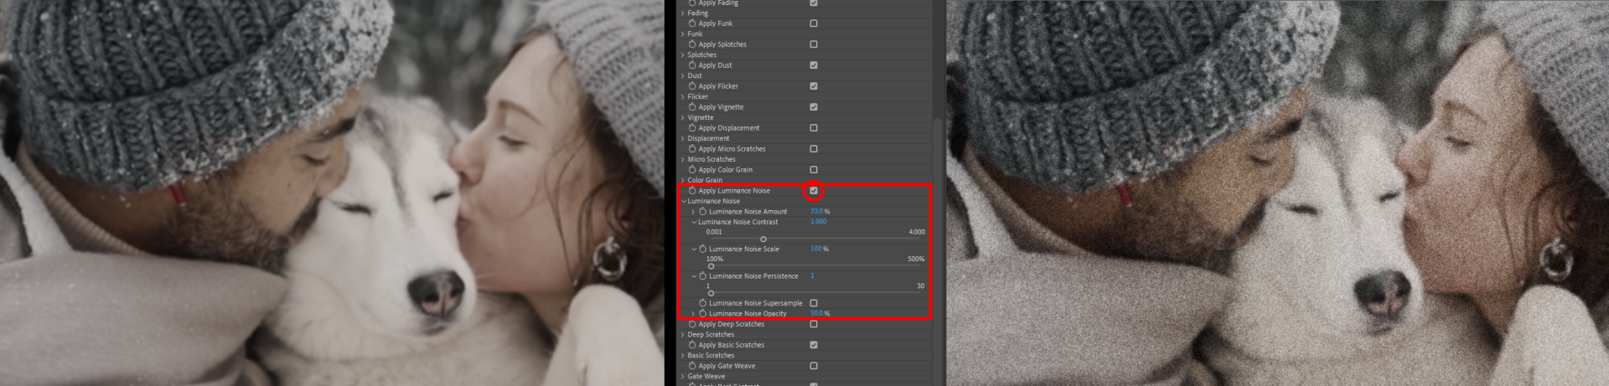Click stopwatch icon for Luminance Noise Opacity
1609x386 pixels.
[x=703, y=313]
